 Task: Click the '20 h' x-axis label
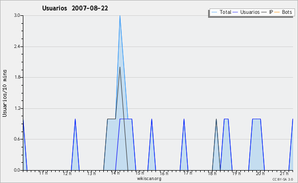click(x=260, y=173)
